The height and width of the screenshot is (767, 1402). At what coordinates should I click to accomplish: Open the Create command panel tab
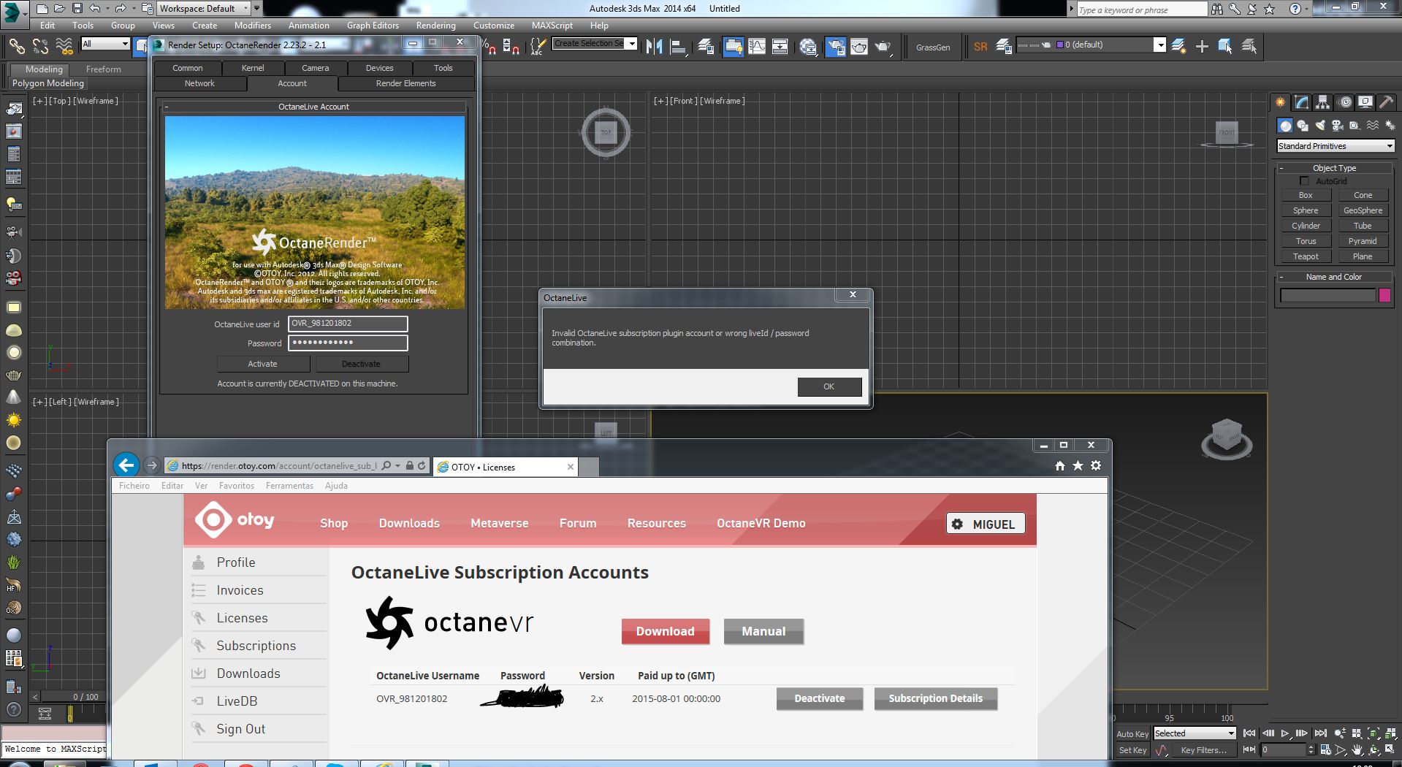(x=1280, y=102)
